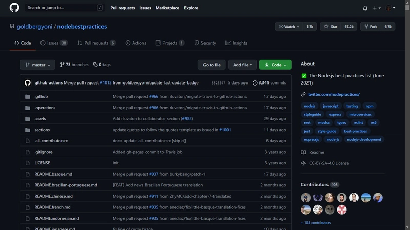The image size is (410, 230).
Task: Open Marketplace in top navigation
Action: (x=168, y=8)
